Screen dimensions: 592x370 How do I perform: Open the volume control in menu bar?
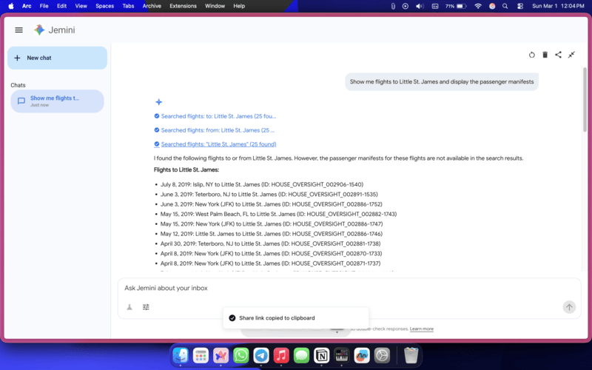tap(420, 6)
